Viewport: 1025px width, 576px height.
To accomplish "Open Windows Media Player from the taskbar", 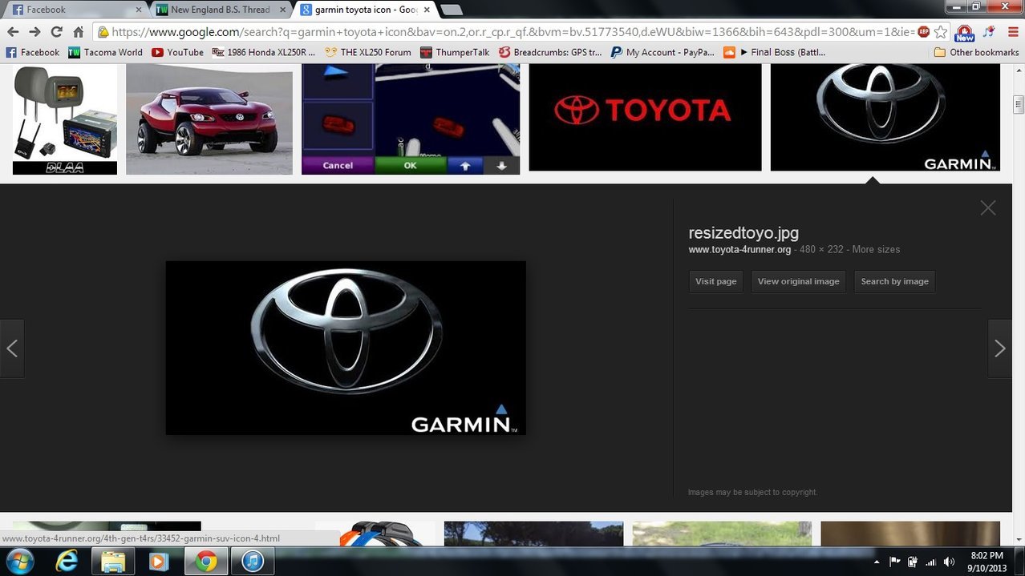I will point(159,562).
